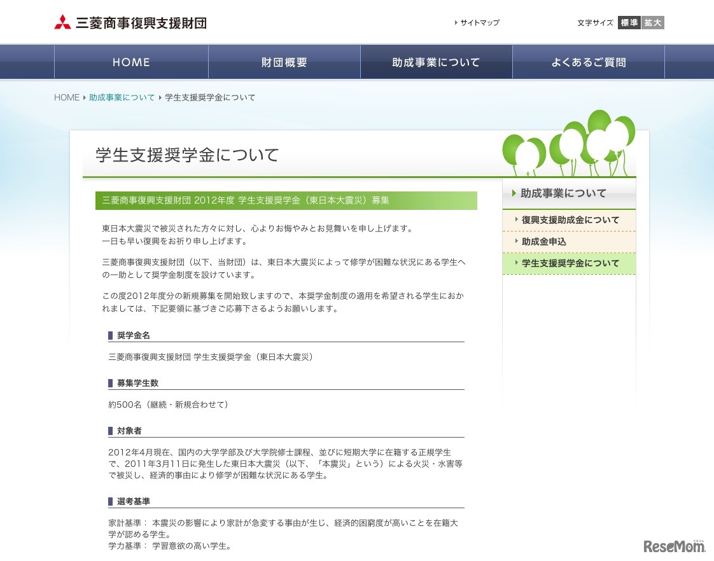Open the 三菱商事復興支援財団 site title link
714x561 pixels.
pos(141,23)
